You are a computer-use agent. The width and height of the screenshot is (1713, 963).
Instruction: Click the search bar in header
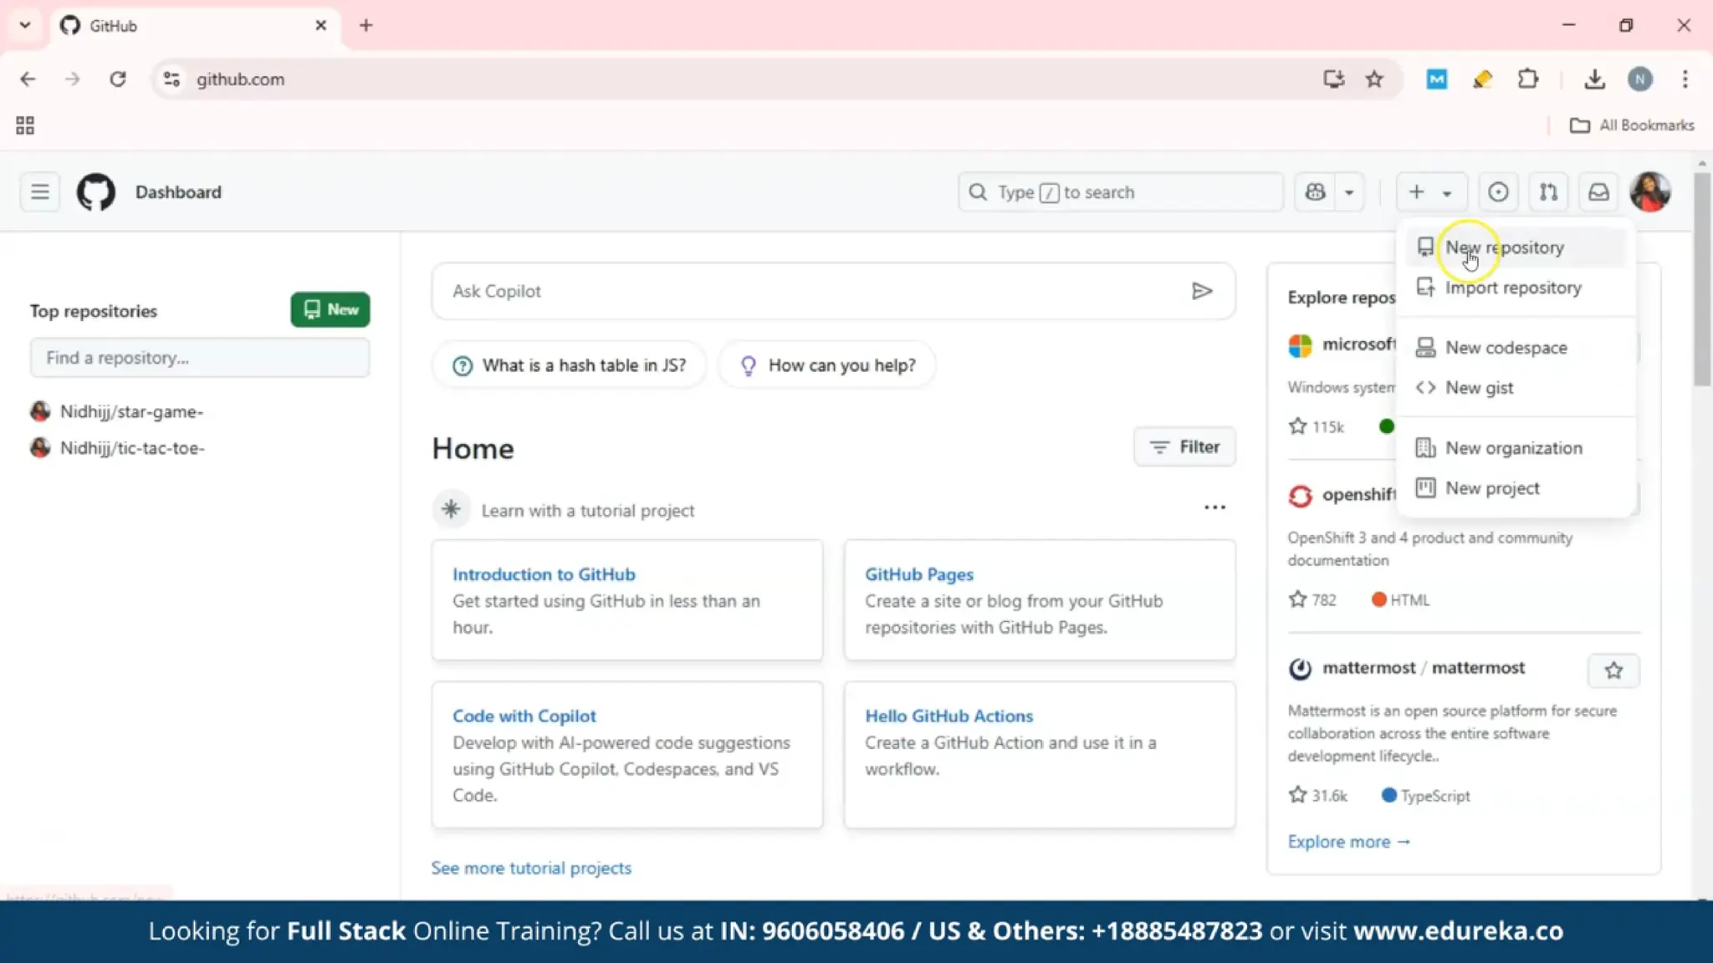click(x=1121, y=192)
